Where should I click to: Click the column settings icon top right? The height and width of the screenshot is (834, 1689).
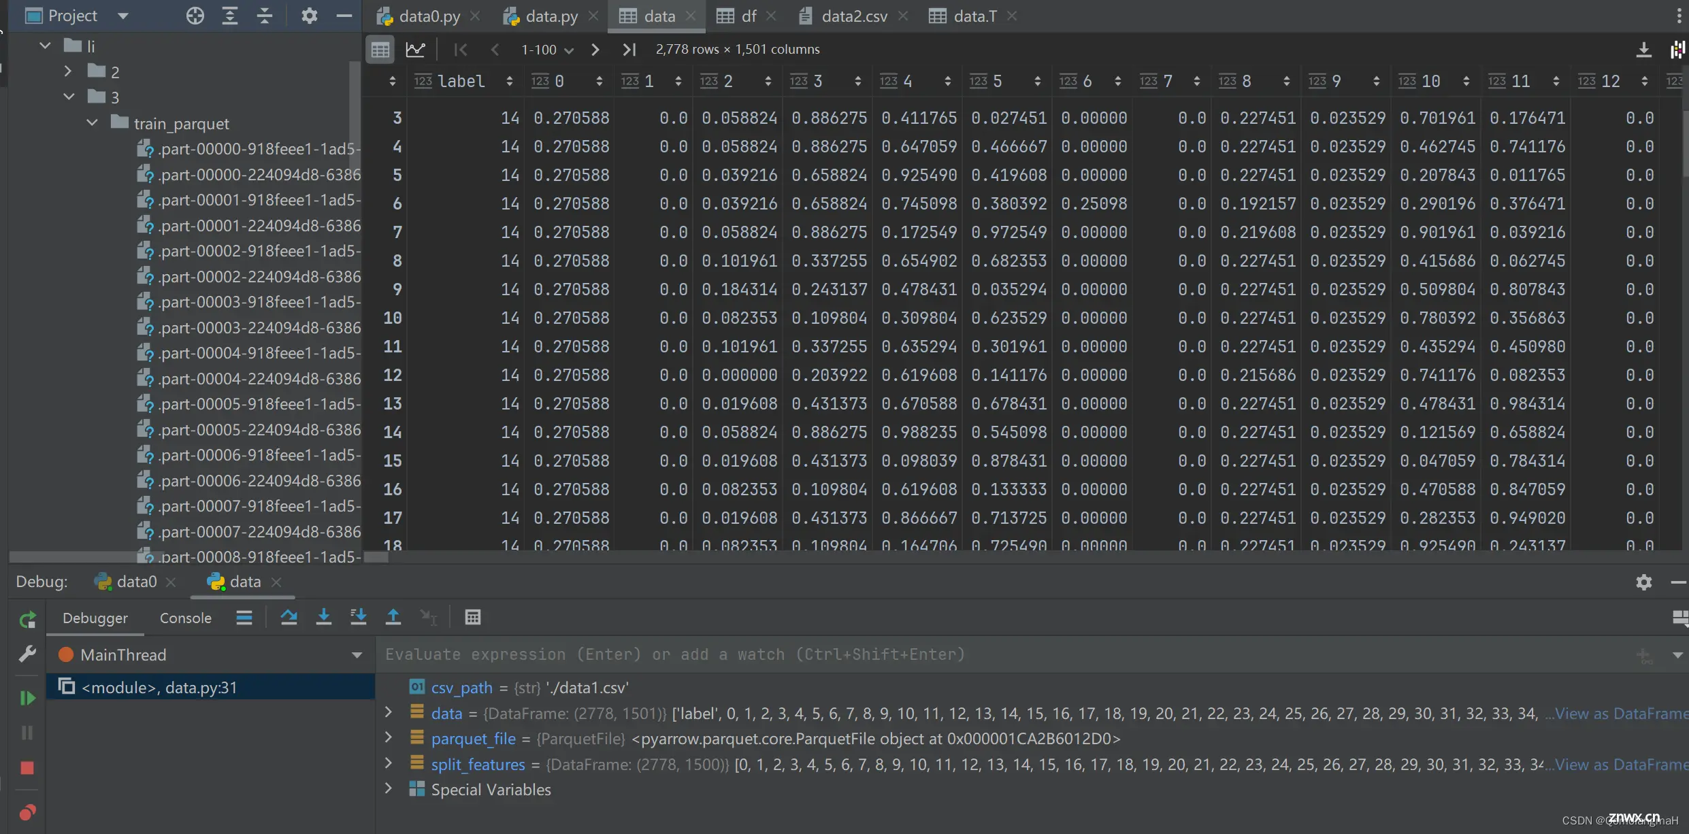tap(1676, 48)
